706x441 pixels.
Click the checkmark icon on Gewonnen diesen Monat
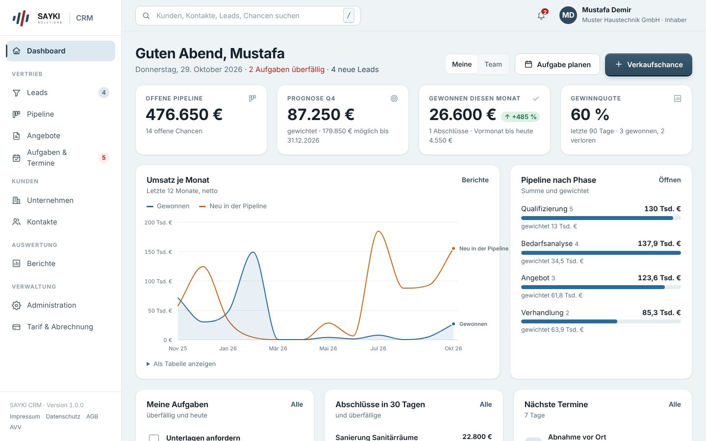click(536, 98)
